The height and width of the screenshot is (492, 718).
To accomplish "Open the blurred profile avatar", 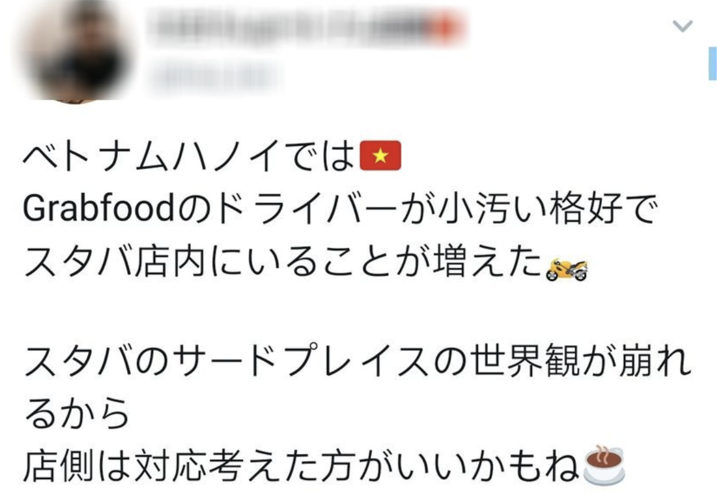I will pyautogui.click(x=76, y=51).
